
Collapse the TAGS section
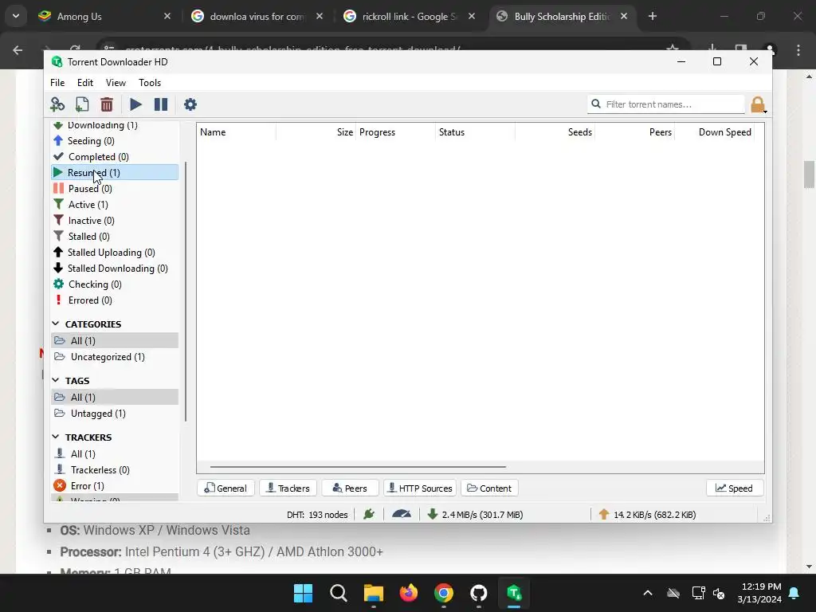click(x=56, y=380)
